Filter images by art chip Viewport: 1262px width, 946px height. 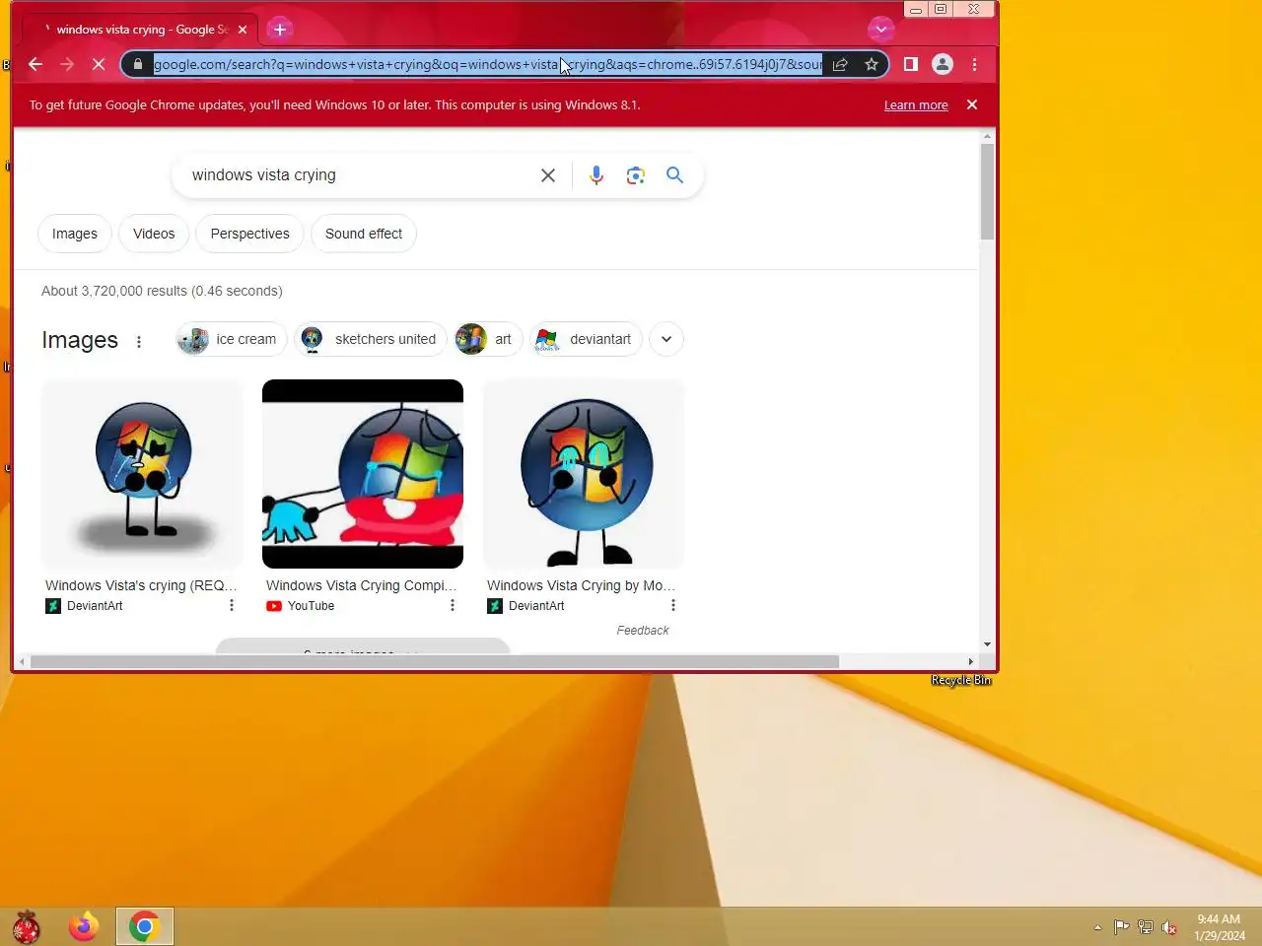coord(488,339)
